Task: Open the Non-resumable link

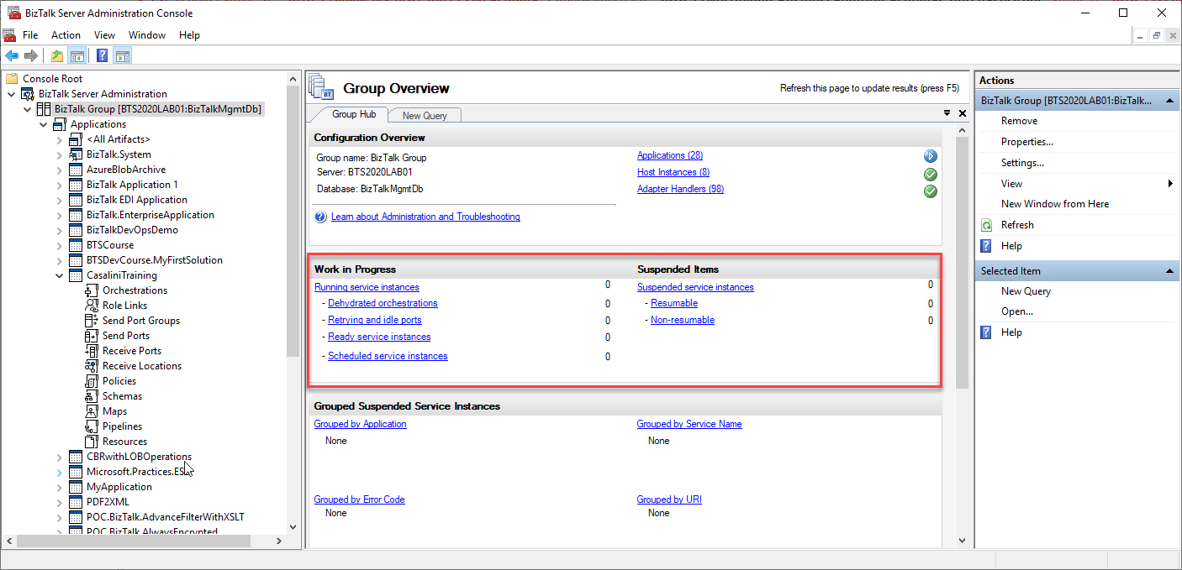Action: coord(683,320)
